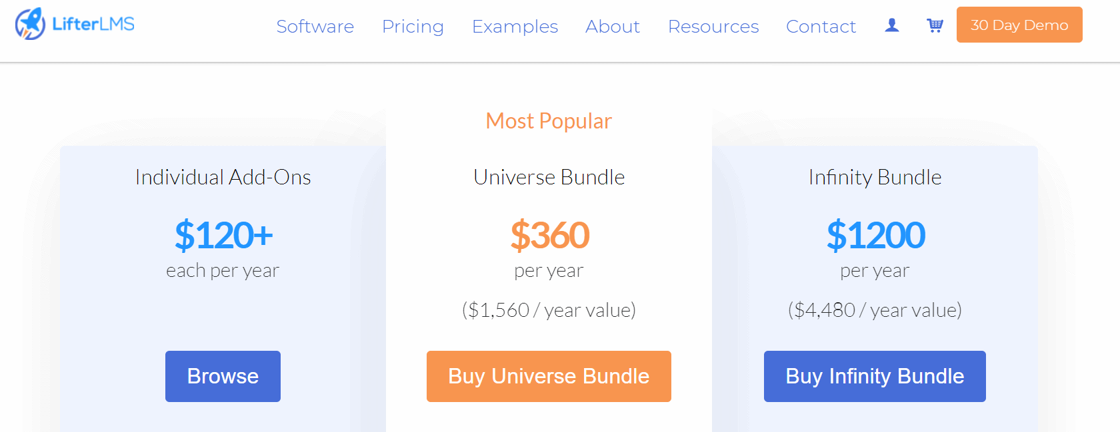Open the user account icon

tap(892, 25)
